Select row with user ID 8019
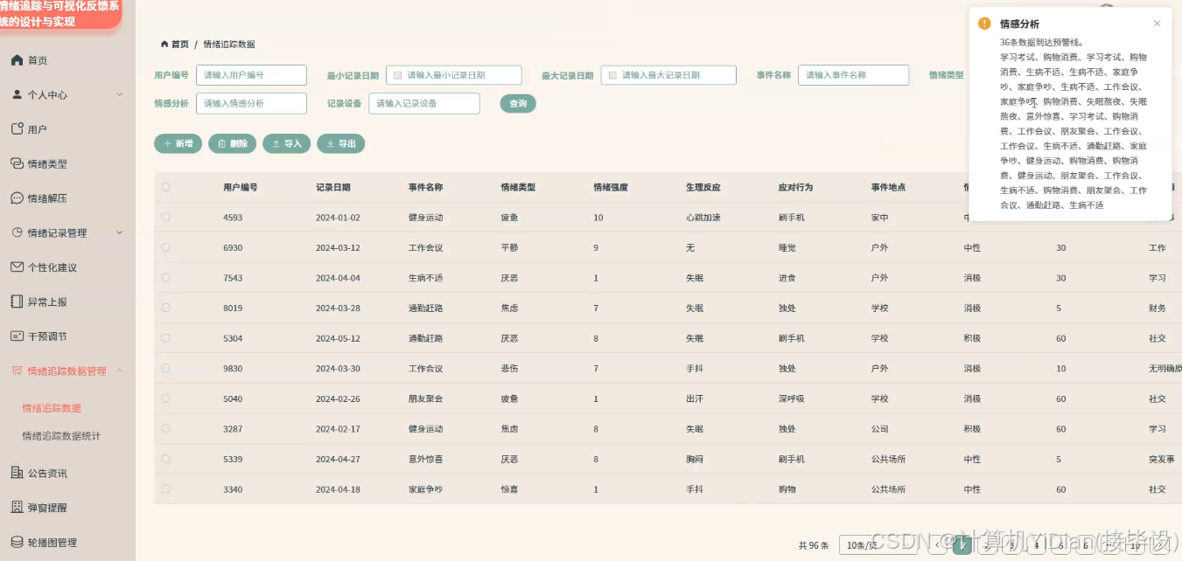 coord(166,308)
